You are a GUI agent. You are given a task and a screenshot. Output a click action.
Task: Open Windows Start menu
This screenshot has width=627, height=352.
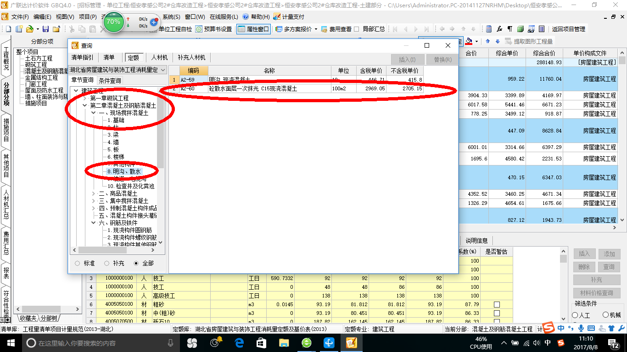click(x=11, y=343)
